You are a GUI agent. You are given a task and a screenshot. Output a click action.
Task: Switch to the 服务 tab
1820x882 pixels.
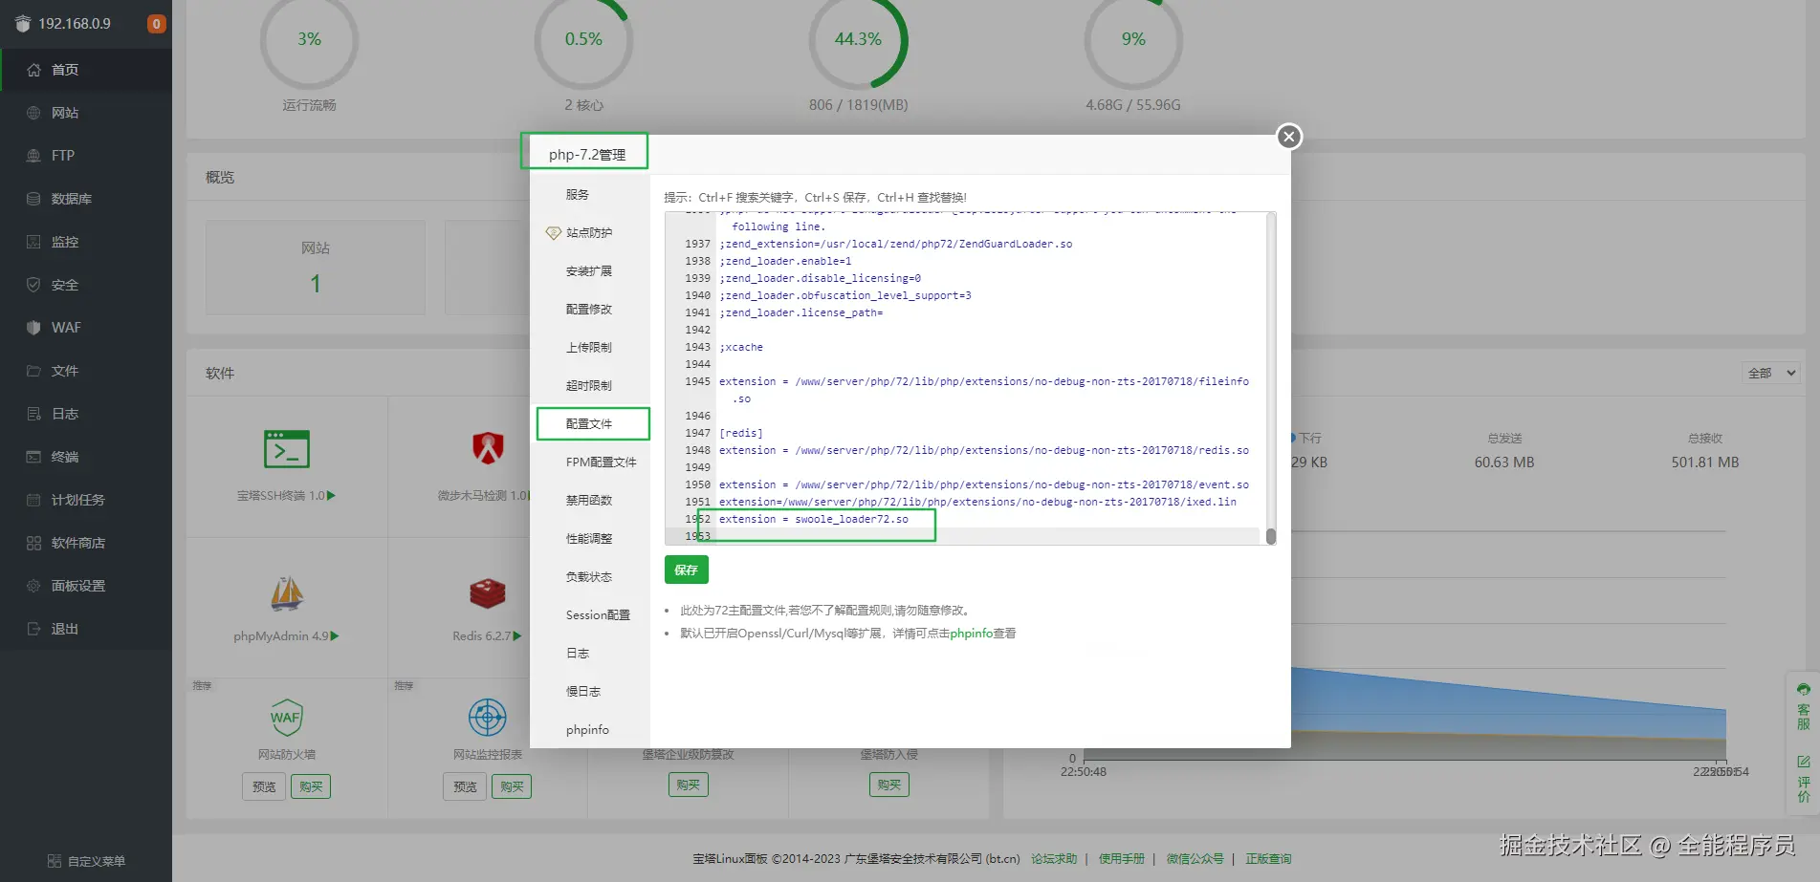coord(590,195)
